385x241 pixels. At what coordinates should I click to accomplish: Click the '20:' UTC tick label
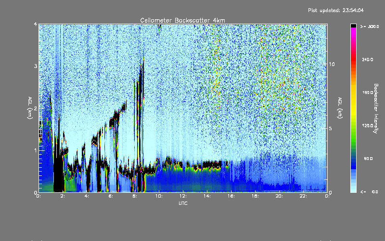coord(279,196)
